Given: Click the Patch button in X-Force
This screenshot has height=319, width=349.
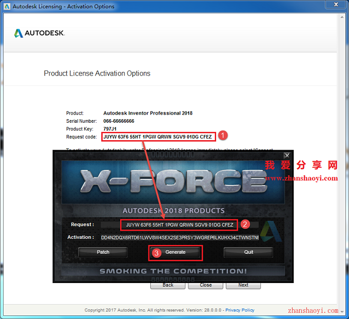Looking at the screenshot, I should (x=103, y=252).
